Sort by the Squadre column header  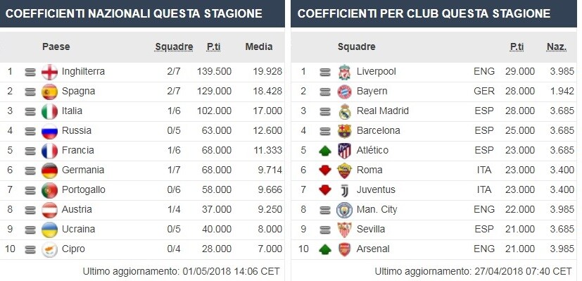click(174, 47)
